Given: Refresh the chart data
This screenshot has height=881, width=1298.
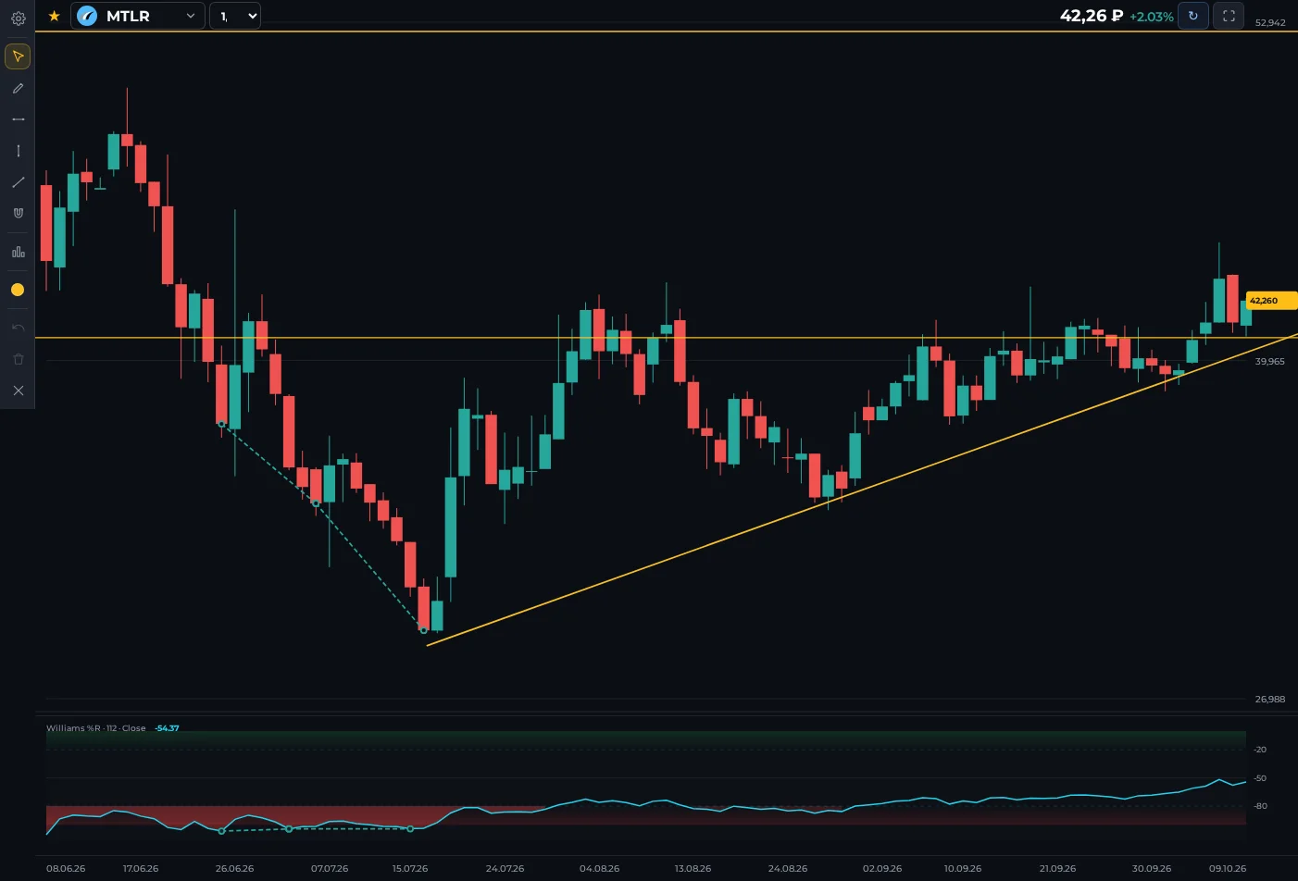Looking at the screenshot, I should (1192, 16).
